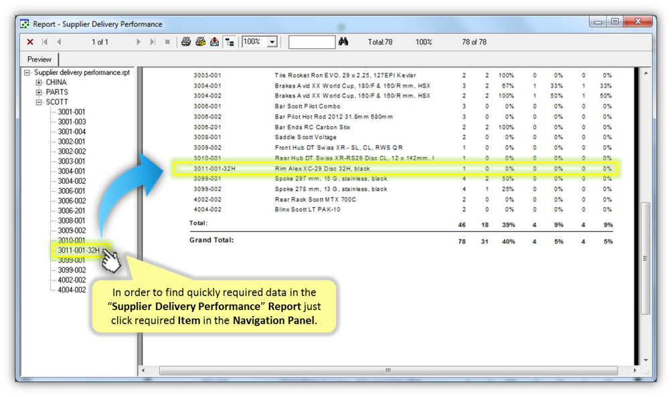This screenshot has width=672, height=397.
Task: Go to the first page of the report
Action: [45, 42]
